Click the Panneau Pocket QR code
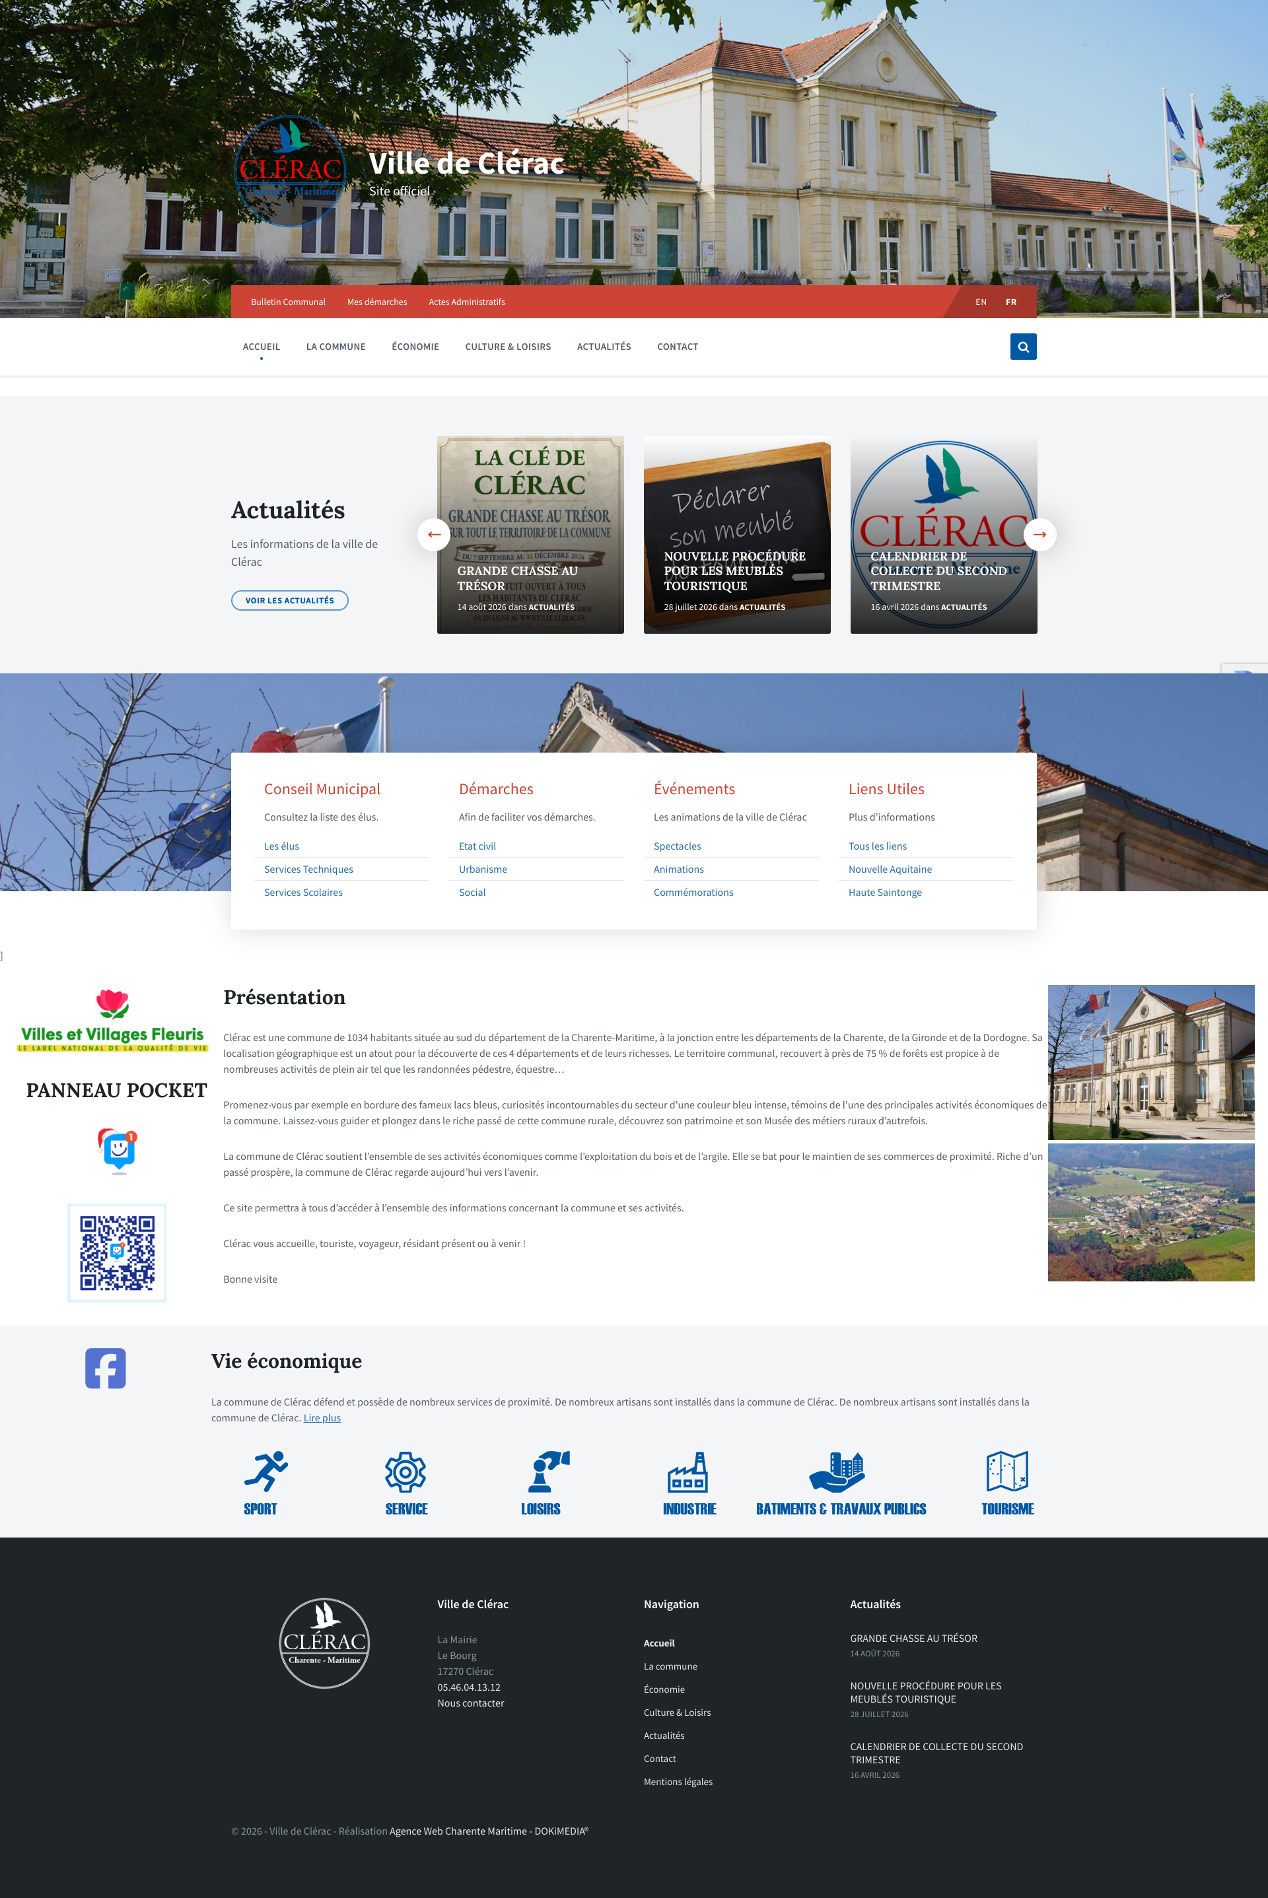This screenshot has width=1268, height=1898. click(118, 1252)
